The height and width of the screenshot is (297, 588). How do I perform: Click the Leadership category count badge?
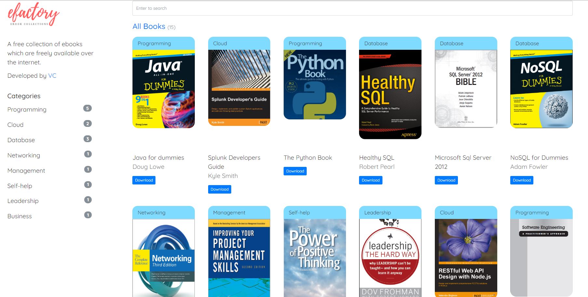tap(87, 200)
